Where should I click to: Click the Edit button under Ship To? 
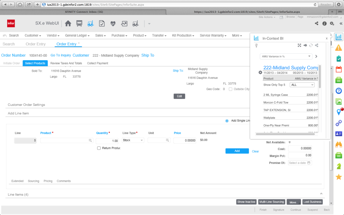pyautogui.click(x=179, y=96)
